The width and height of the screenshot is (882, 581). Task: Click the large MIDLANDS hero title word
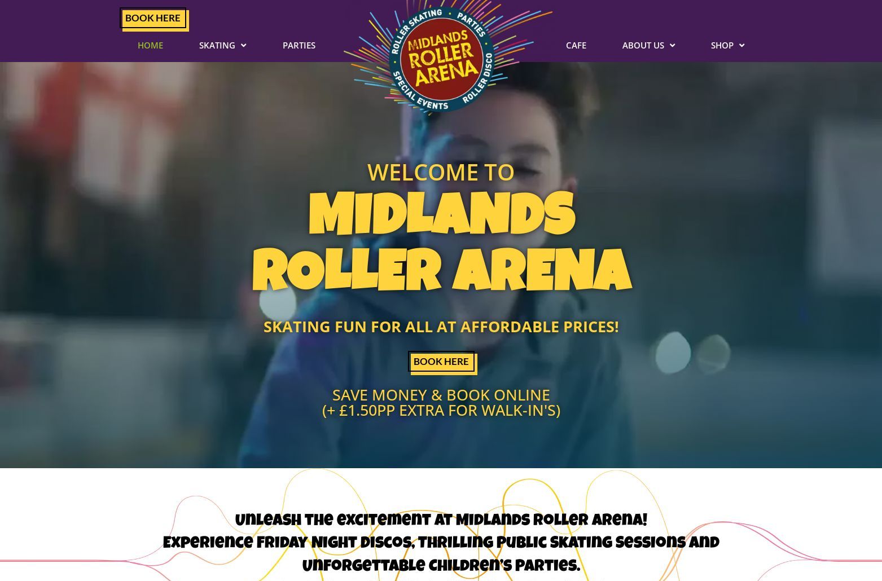coord(442,215)
